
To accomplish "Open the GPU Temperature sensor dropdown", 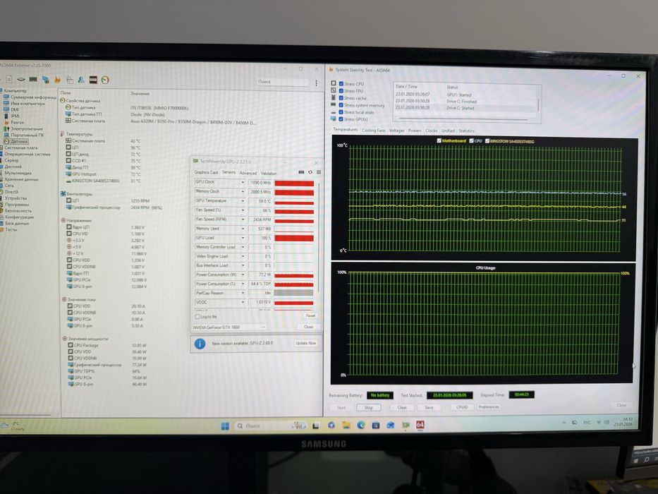I will [x=243, y=201].
